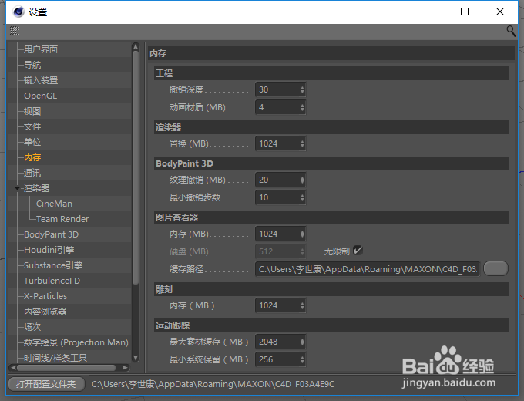Click the 最小撤销步数 value field

pos(277,197)
